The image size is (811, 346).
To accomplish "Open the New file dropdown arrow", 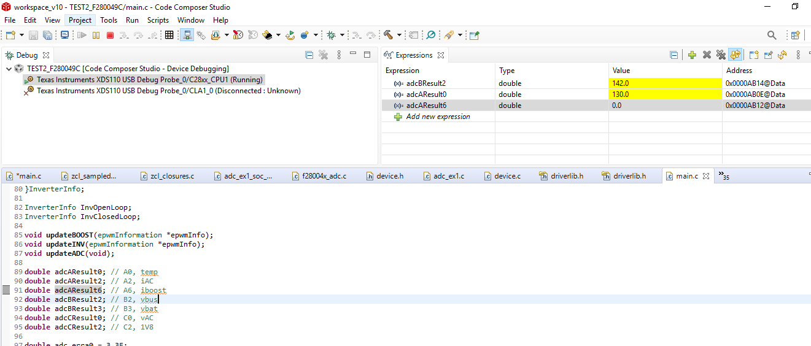I will [x=21, y=35].
